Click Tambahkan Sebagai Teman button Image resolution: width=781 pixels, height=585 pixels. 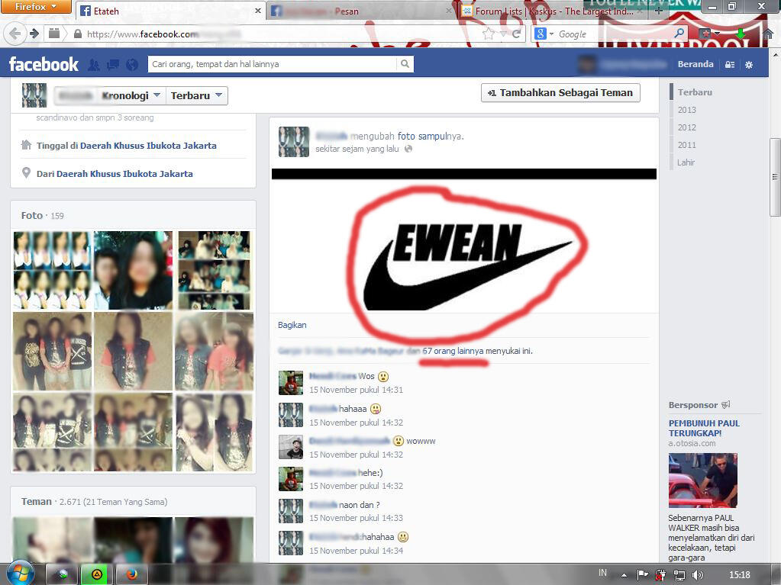click(x=560, y=93)
